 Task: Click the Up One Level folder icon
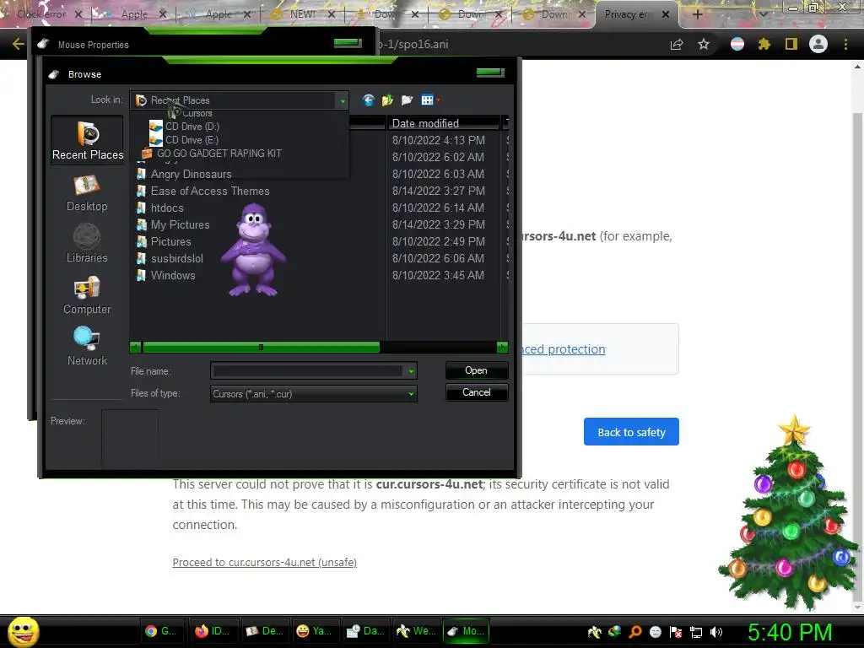(387, 100)
